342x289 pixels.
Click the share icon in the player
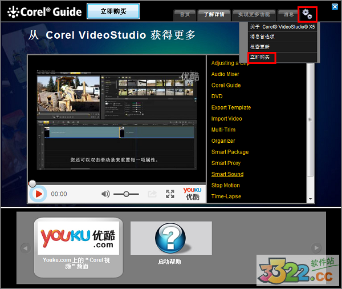(152, 194)
